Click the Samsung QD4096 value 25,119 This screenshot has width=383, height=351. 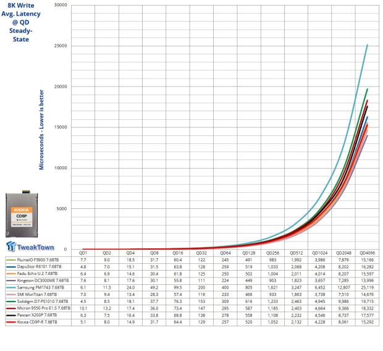[367, 288]
